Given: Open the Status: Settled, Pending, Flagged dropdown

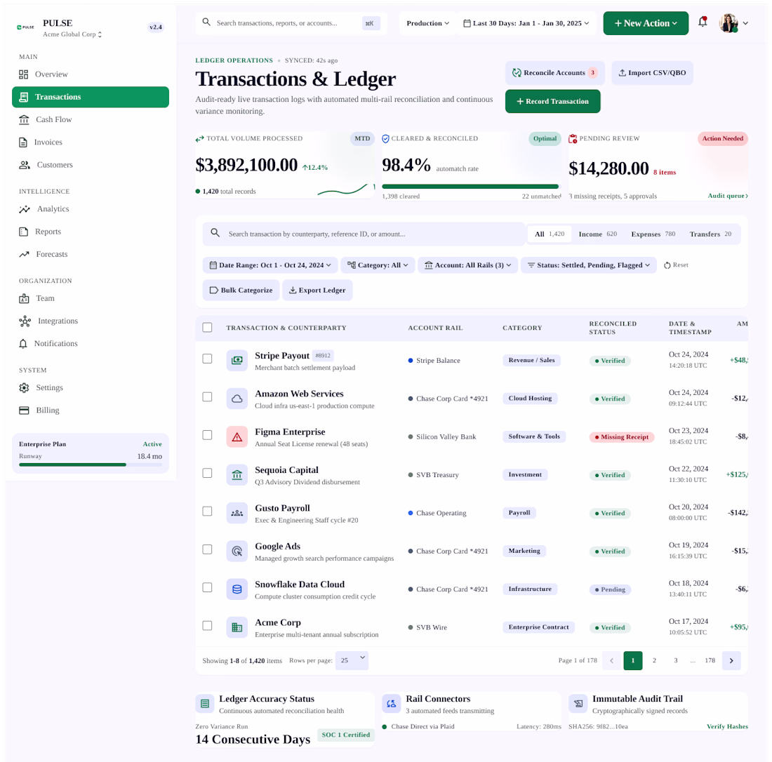Looking at the screenshot, I should point(588,265).
